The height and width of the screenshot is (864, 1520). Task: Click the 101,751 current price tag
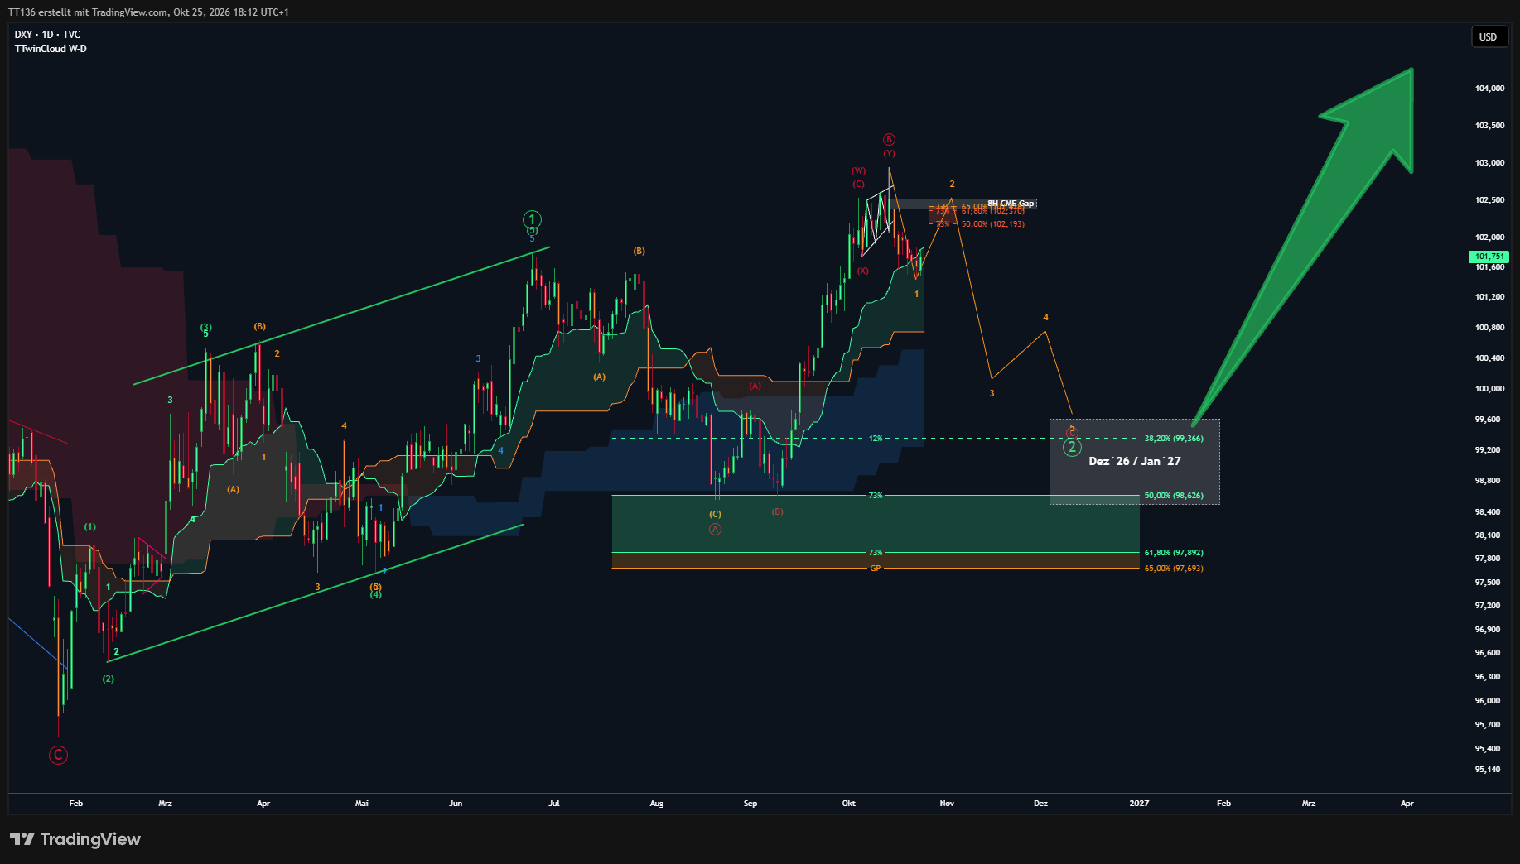click(x=1489, y=257)
